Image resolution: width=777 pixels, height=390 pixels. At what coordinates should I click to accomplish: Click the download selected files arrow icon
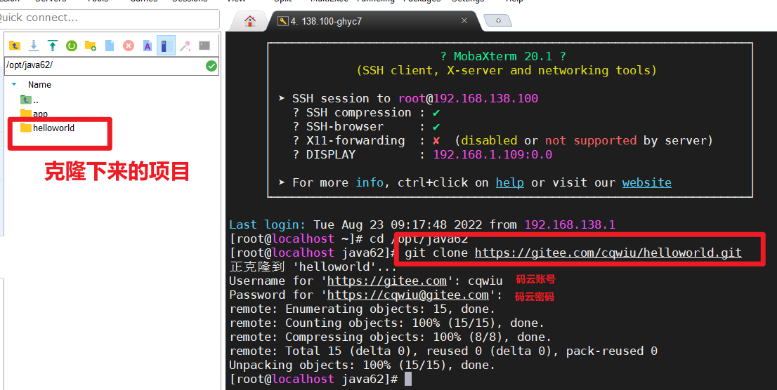34,46
